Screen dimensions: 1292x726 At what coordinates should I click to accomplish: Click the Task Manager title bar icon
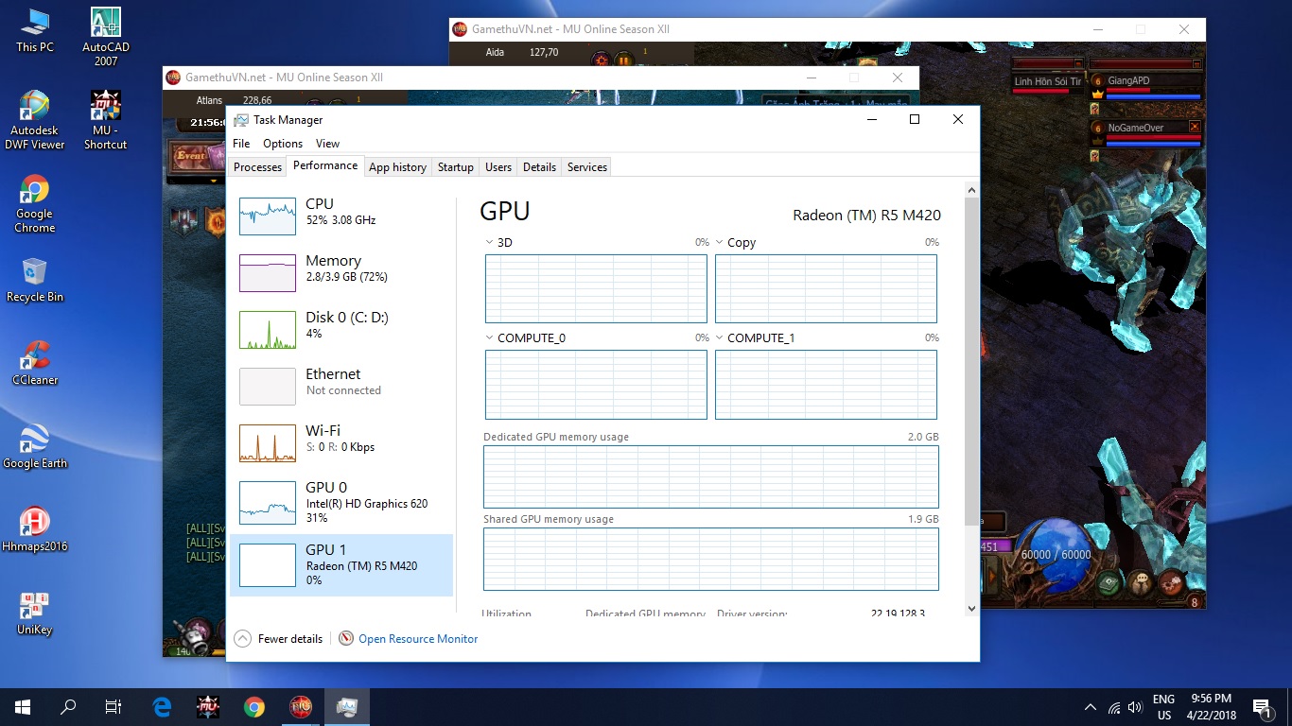click(x=241, y=120)
